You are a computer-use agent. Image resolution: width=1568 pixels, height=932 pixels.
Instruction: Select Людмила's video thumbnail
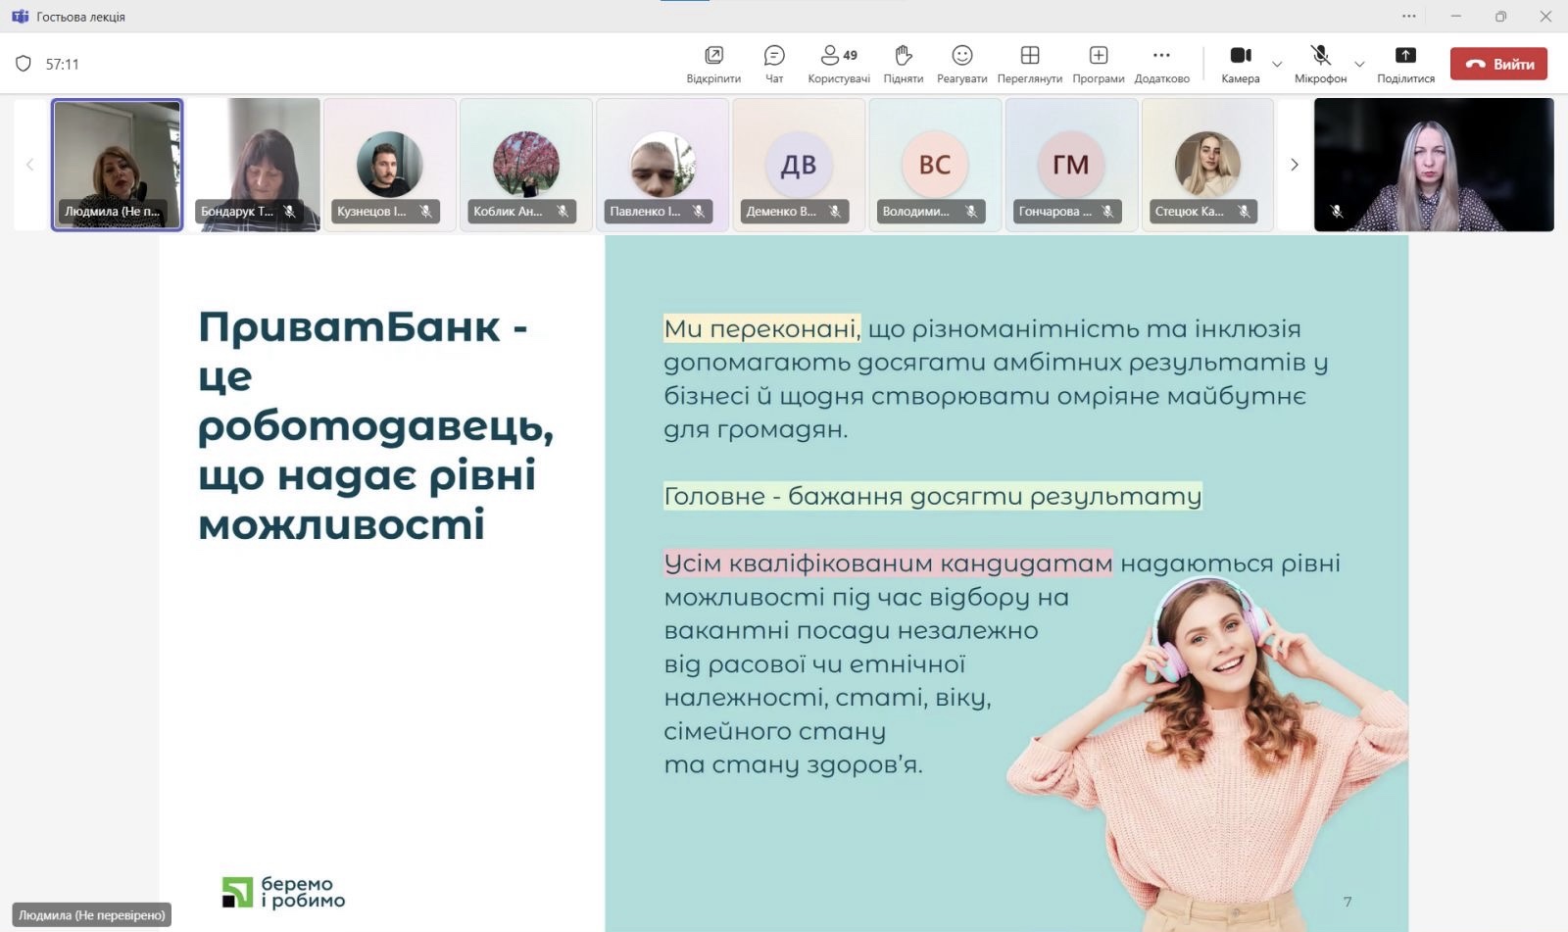tap(118, 164)
